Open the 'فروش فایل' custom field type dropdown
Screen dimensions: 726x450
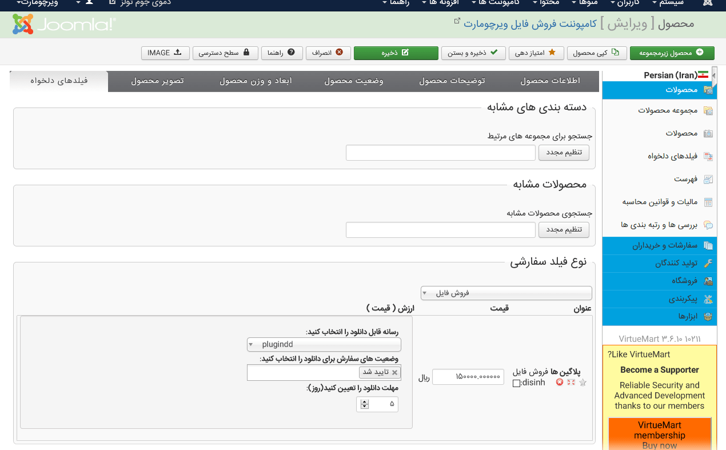506,293
